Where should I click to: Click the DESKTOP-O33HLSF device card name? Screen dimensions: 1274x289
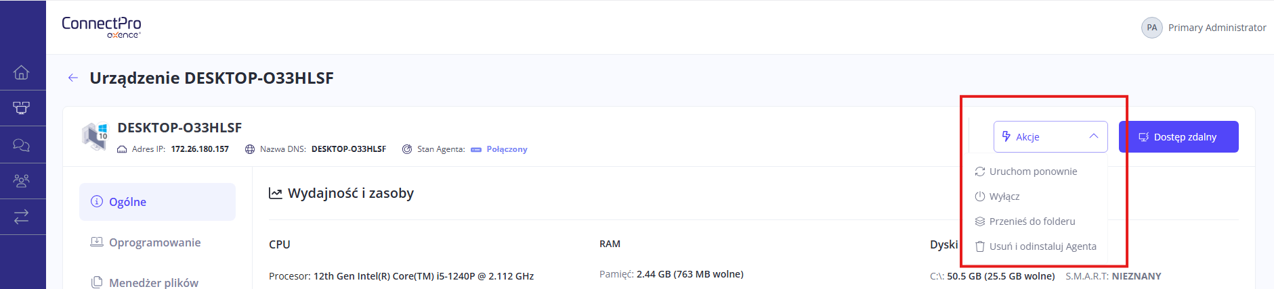tap(179, 128)
